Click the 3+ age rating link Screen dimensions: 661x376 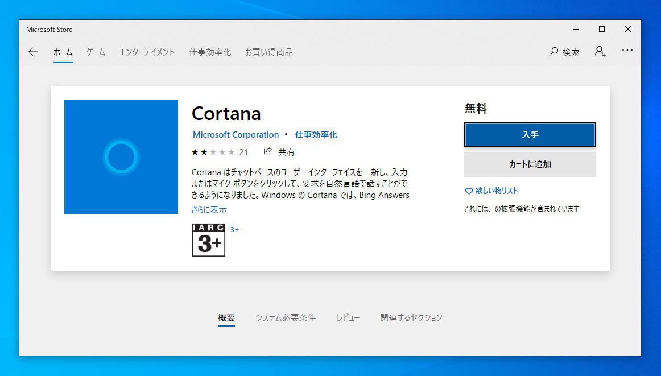point(234,230)
